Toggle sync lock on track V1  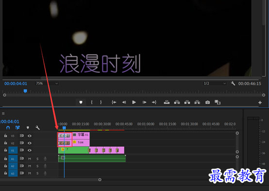tap(22, 150)
